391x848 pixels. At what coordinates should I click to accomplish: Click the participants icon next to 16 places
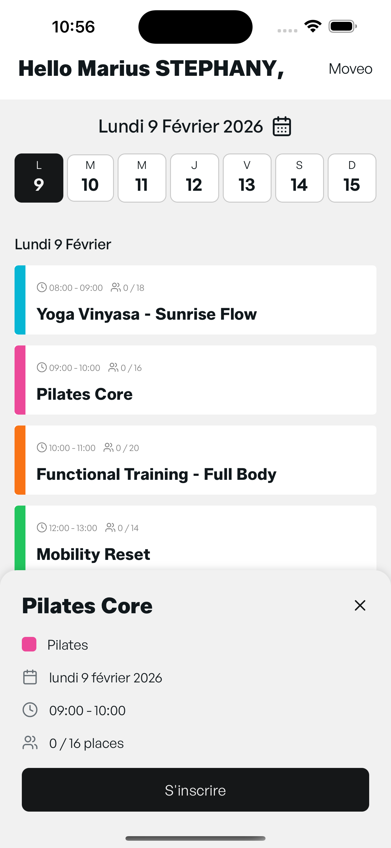tap(30, 743)
